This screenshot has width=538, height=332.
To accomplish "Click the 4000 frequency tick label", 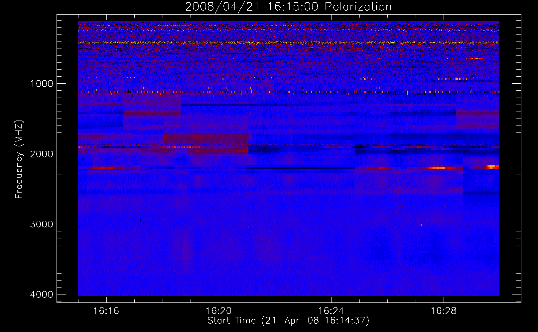I will (42, 294).
